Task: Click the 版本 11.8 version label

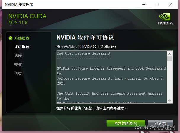Action: point(18,22)
